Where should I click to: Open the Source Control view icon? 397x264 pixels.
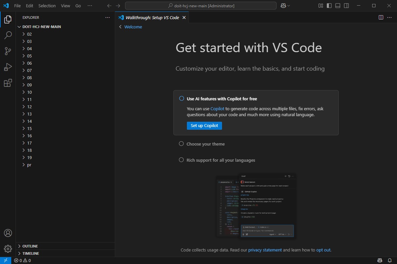8,51
